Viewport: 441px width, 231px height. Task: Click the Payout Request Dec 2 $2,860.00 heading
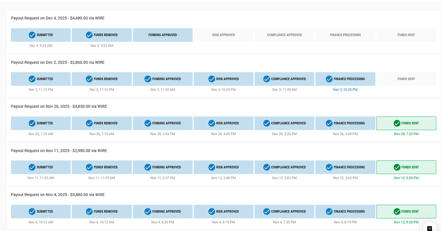click(58, 63)
